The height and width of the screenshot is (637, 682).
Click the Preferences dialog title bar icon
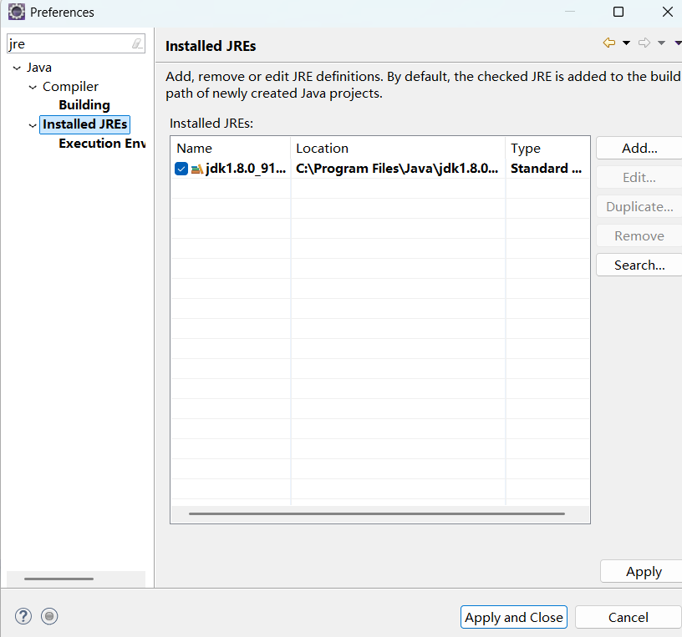coord(17,12)
